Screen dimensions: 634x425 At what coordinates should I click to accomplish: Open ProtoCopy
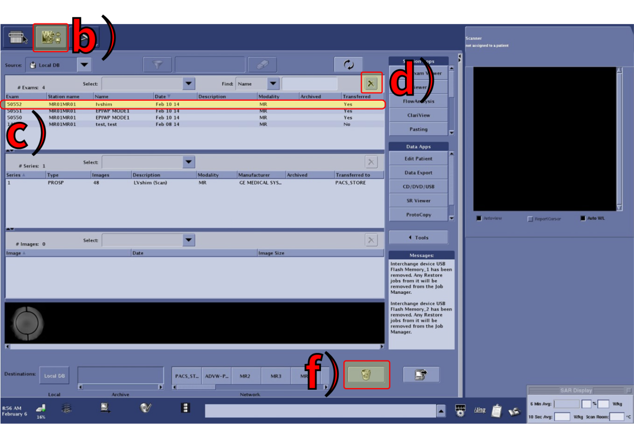click(x=419, y=215)
